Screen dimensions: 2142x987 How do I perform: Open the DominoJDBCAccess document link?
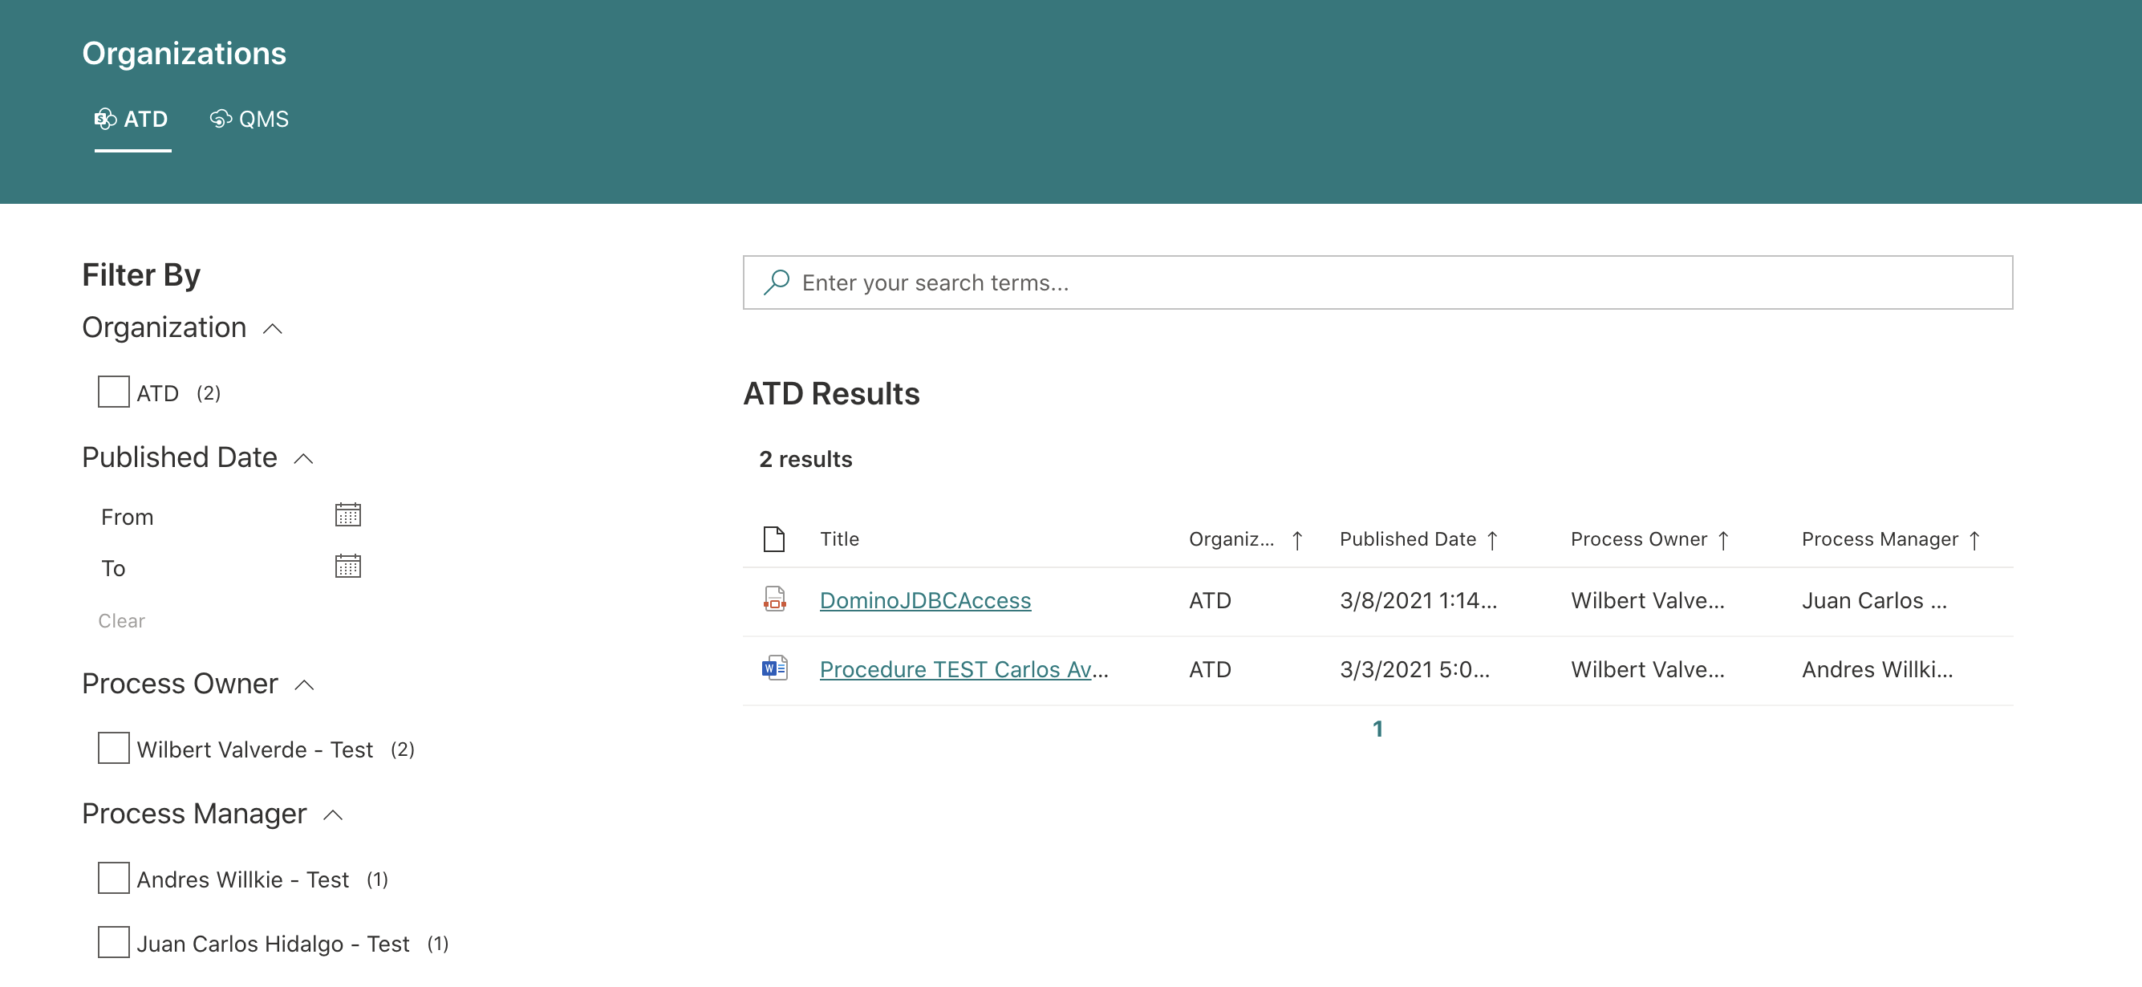(x=925, y=600)
